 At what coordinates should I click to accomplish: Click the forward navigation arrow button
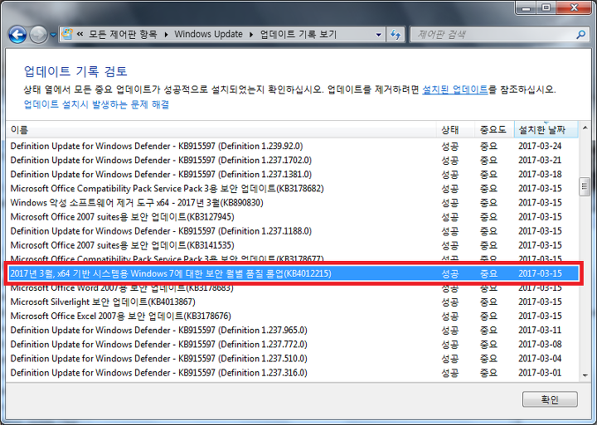(x=38, y=35)
